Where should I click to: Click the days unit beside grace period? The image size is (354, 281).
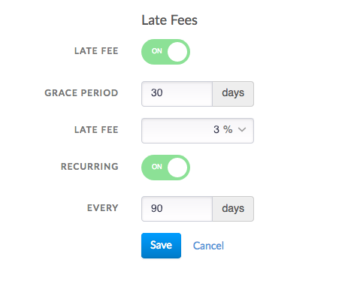tap(233, 94)
